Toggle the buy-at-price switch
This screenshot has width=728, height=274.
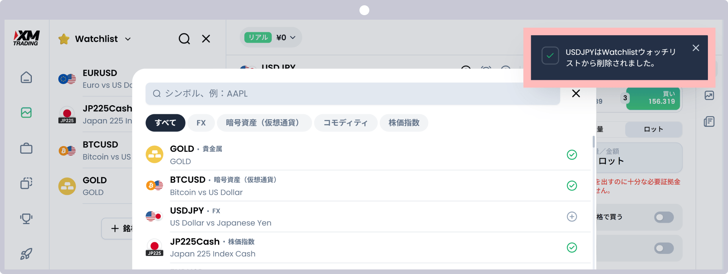pyautogui.click(x=664, y=217)
